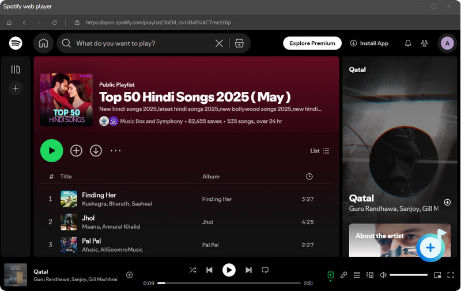Viewport: 461px width, 291px height.
Task: Skip to the previous track
Action: (209, 270)
